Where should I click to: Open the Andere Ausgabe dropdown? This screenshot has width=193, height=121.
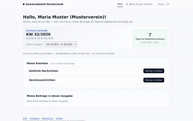click(x=60, y=44)
